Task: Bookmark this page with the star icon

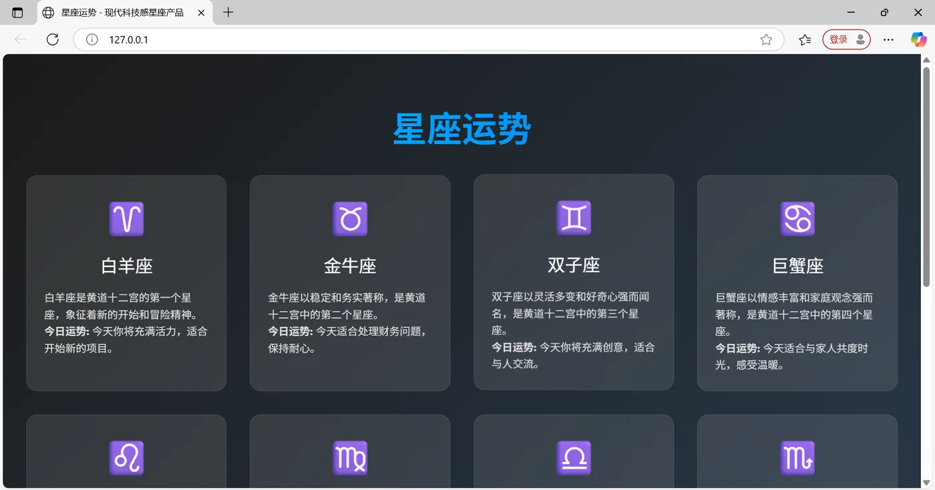Action: pos(766,39)
